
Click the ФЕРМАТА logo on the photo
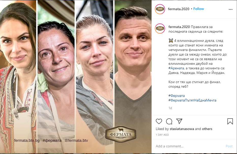click(121, 134)
